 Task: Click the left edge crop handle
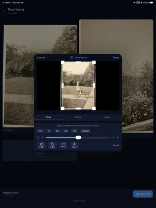tap(62, 85)
